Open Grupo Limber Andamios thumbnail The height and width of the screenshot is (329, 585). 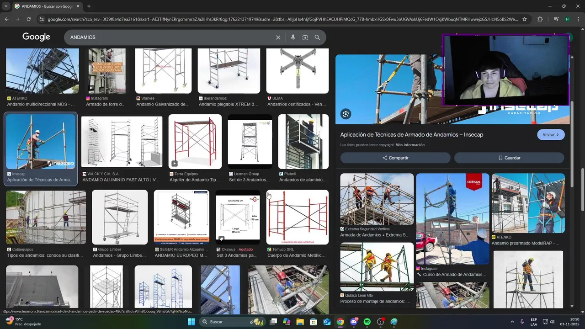120,218
